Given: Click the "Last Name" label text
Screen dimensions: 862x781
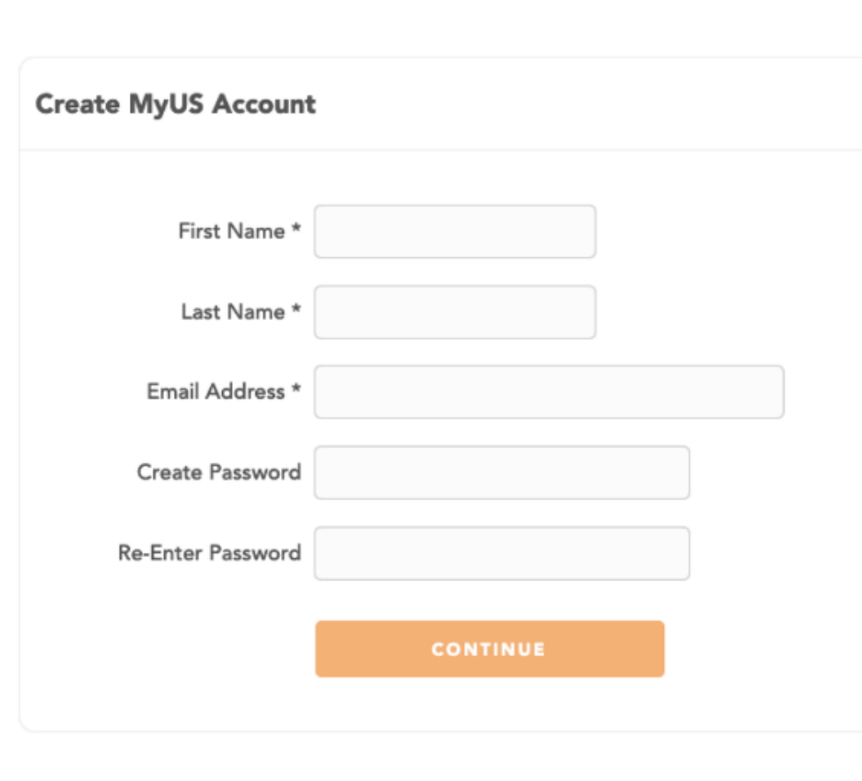Looking at the screenshot, I should point(233,312).
